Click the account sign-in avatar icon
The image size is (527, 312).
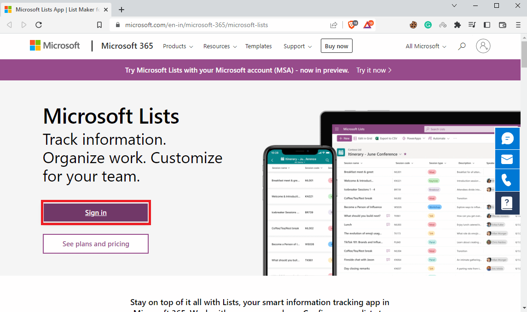click(x=483, y=46)
